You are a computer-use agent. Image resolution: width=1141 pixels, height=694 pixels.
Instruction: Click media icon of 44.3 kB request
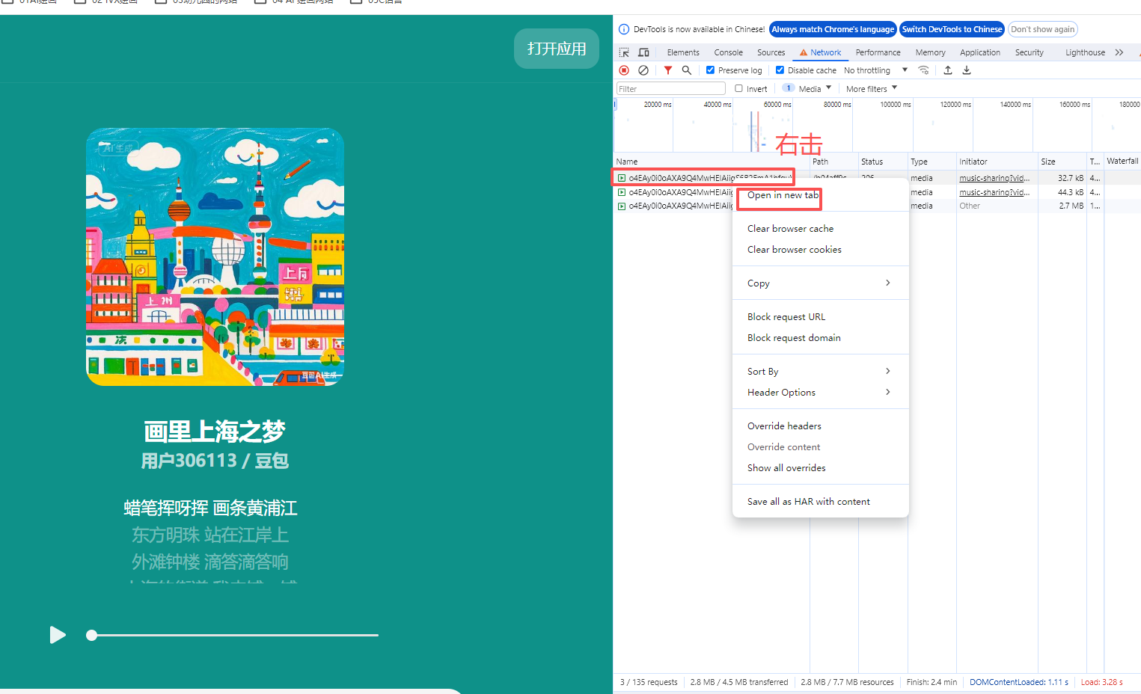(621, 192)
